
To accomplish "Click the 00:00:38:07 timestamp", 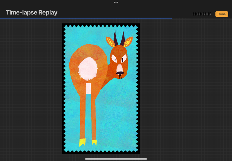I will 202,14.
